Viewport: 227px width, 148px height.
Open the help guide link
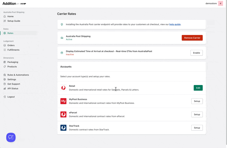(x=175, y=24)
